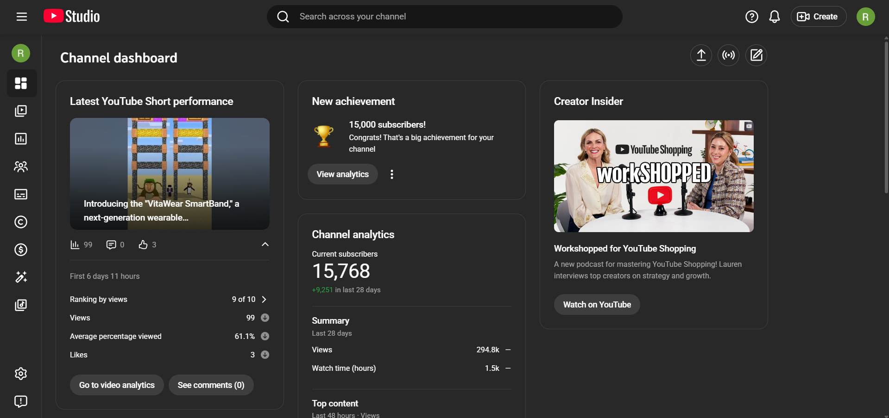Screen dimensions: 889x418
Task: Open Community in the sidebar
Action: [x=21, y=166]
